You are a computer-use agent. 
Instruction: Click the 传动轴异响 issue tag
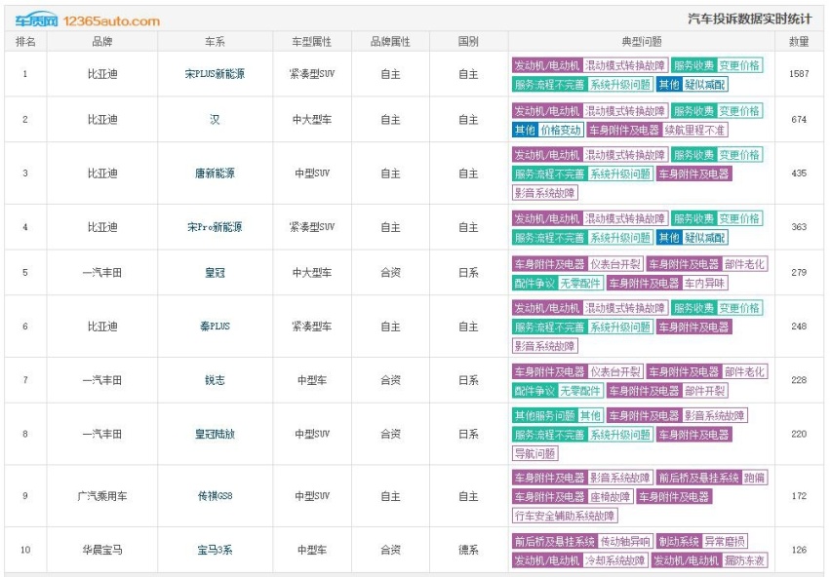(x=625, y=542)
